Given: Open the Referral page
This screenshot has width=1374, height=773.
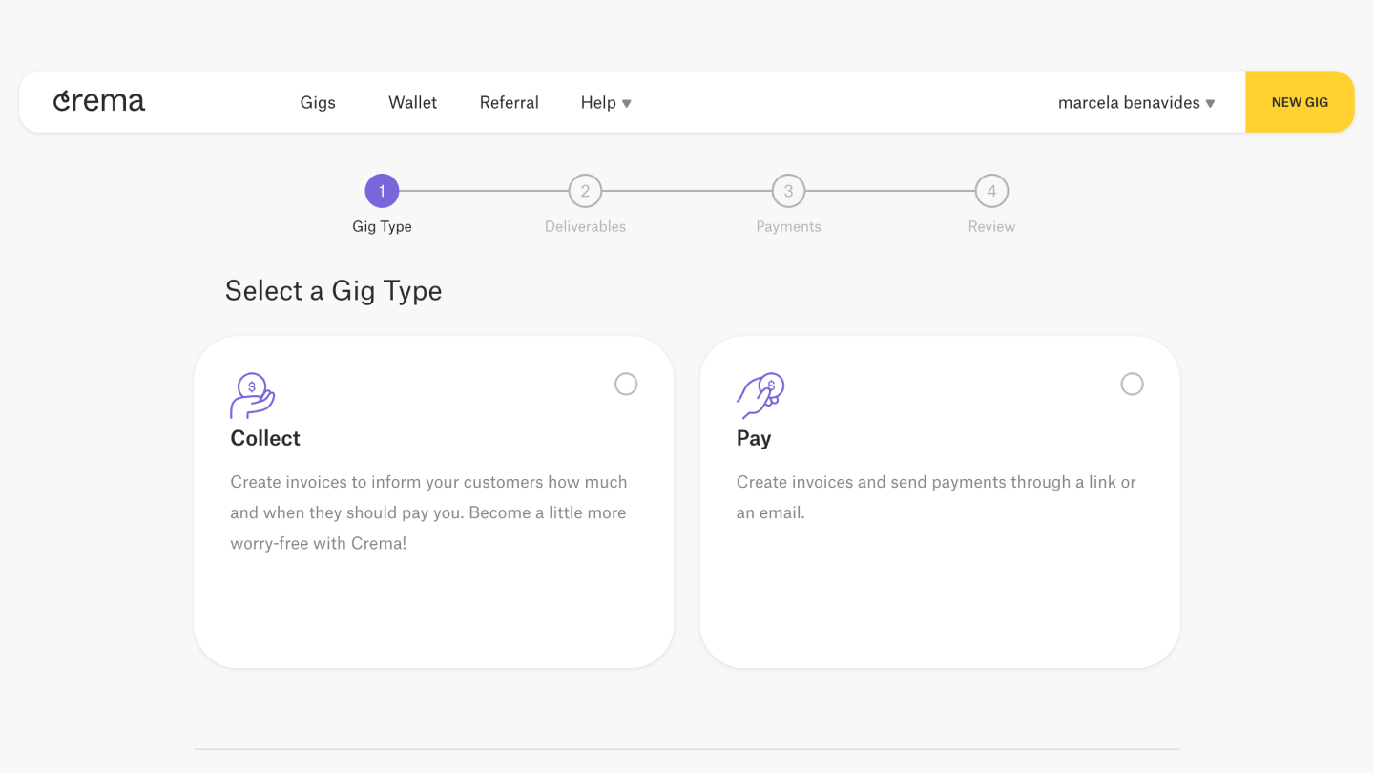Looking at the screenshot, I should pyautogui.click(x=510, y=102).
